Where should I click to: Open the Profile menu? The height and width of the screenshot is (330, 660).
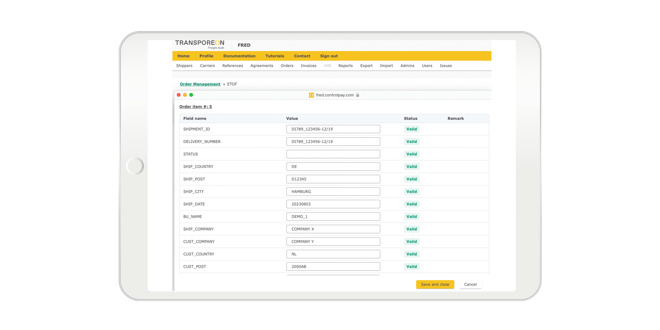coord(206,56)
